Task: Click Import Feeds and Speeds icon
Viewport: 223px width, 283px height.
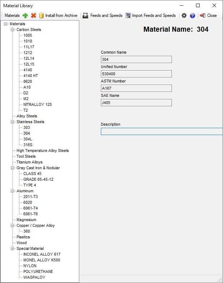Action: (128, 15)
